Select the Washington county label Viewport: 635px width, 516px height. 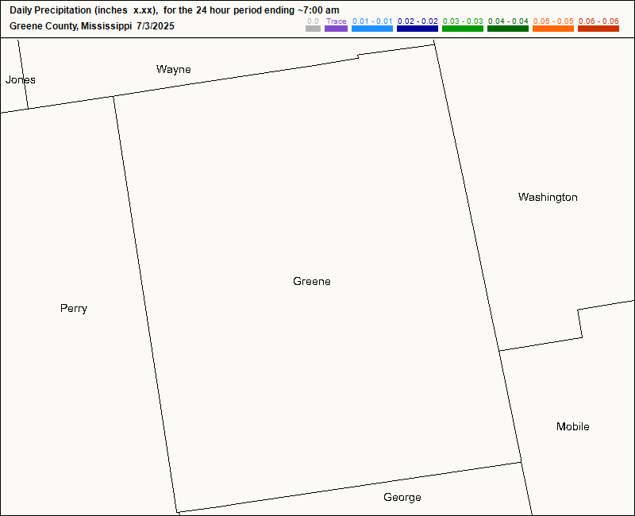548,197
